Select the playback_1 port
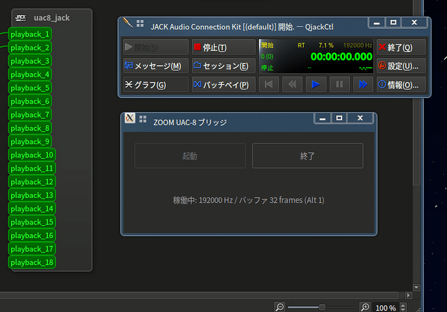 point(30,34)
